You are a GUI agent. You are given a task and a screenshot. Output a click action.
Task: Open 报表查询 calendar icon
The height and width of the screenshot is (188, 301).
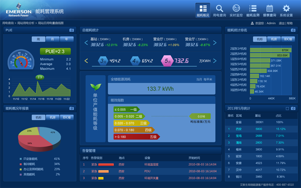tap(270, 8)
